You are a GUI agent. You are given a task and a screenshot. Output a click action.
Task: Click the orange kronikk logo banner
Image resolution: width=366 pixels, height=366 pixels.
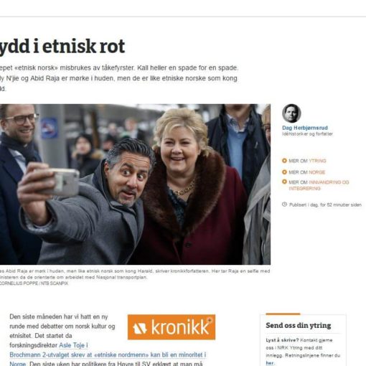pos(172,327)
